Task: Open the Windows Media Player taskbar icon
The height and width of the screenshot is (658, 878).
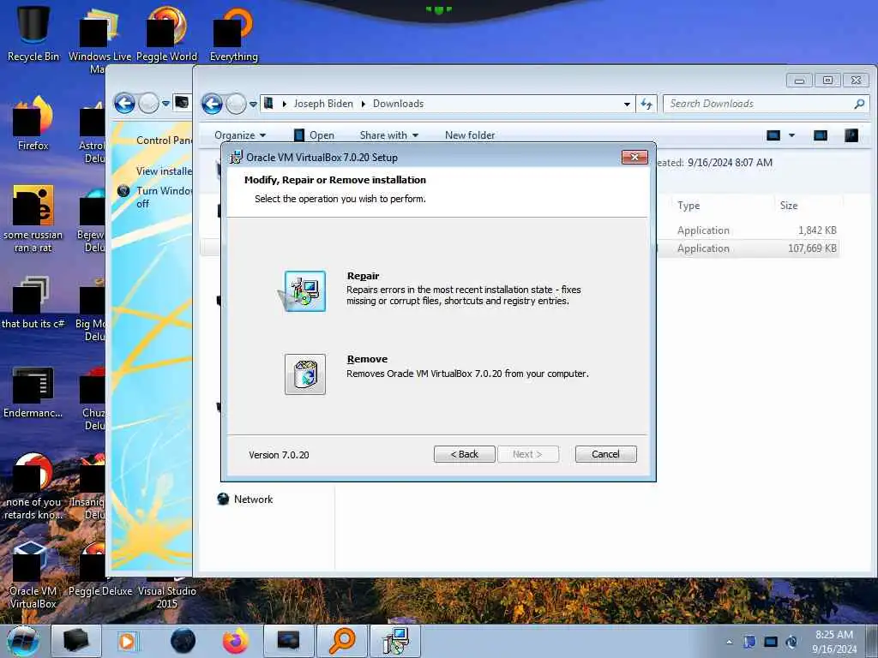Action: click(x=127, y=641)
